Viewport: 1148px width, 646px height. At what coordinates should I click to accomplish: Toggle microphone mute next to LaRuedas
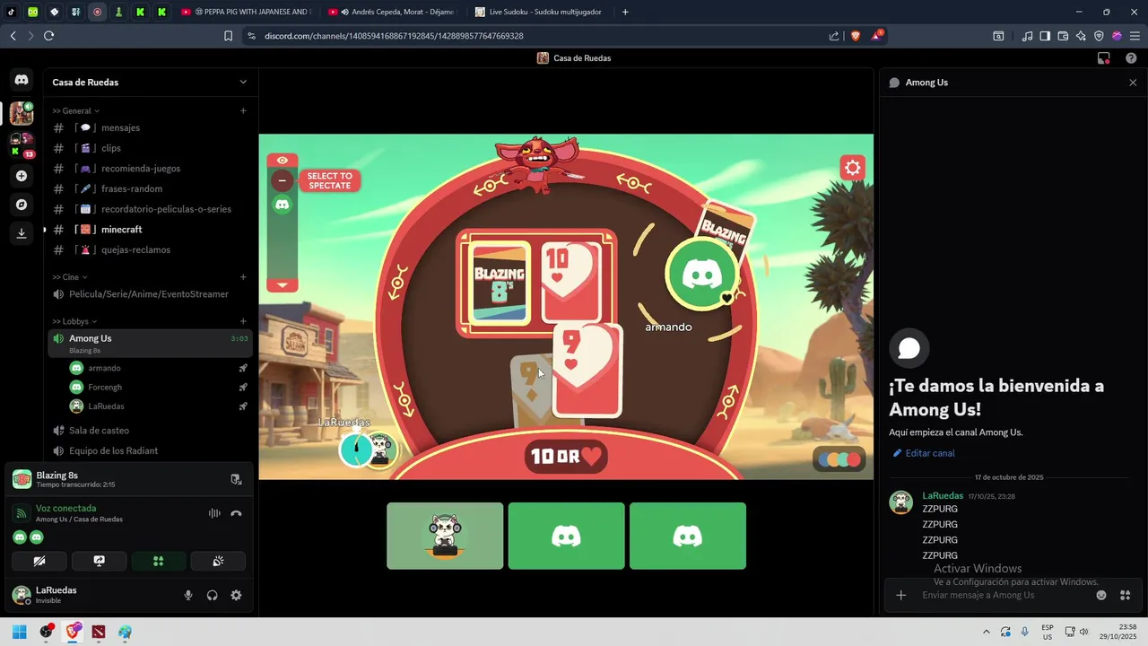188,595
